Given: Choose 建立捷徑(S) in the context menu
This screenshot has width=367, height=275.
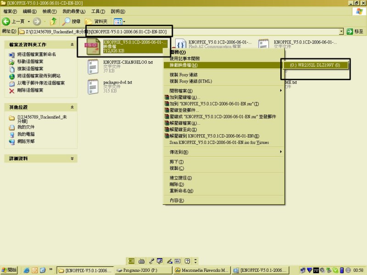Looking at the screenshot, I should tap(223, 178).
